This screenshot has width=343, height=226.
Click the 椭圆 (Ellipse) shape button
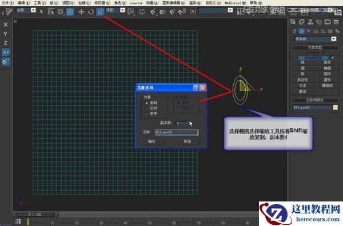(327, 68)
